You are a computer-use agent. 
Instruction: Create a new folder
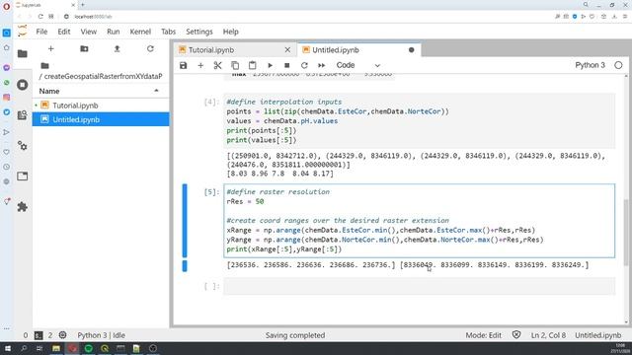click(84, 48)
